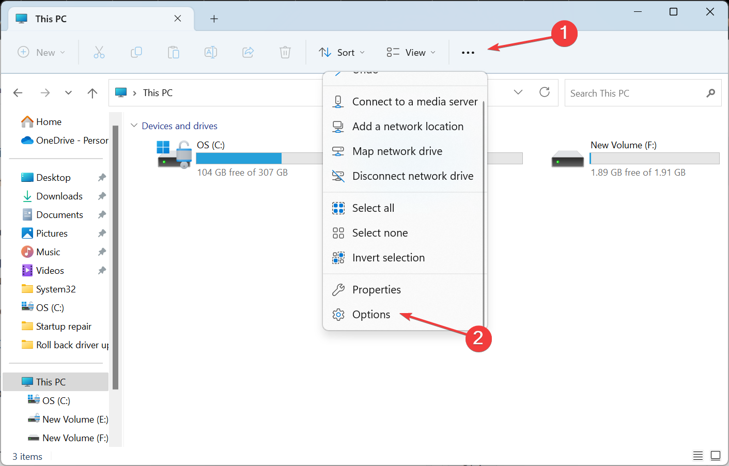729x466 pixels.
Task: Select New Volume (F:) drive
Action: pyautogui.click(x=623, y=145)
